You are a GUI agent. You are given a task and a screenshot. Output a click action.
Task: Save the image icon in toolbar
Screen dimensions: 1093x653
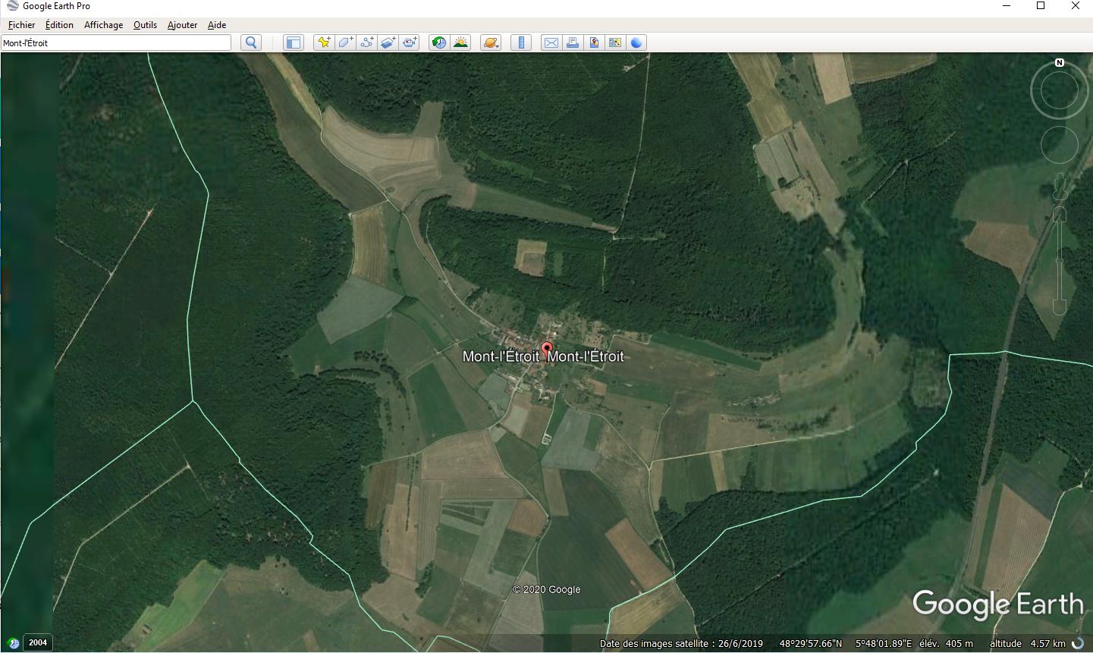594,42
